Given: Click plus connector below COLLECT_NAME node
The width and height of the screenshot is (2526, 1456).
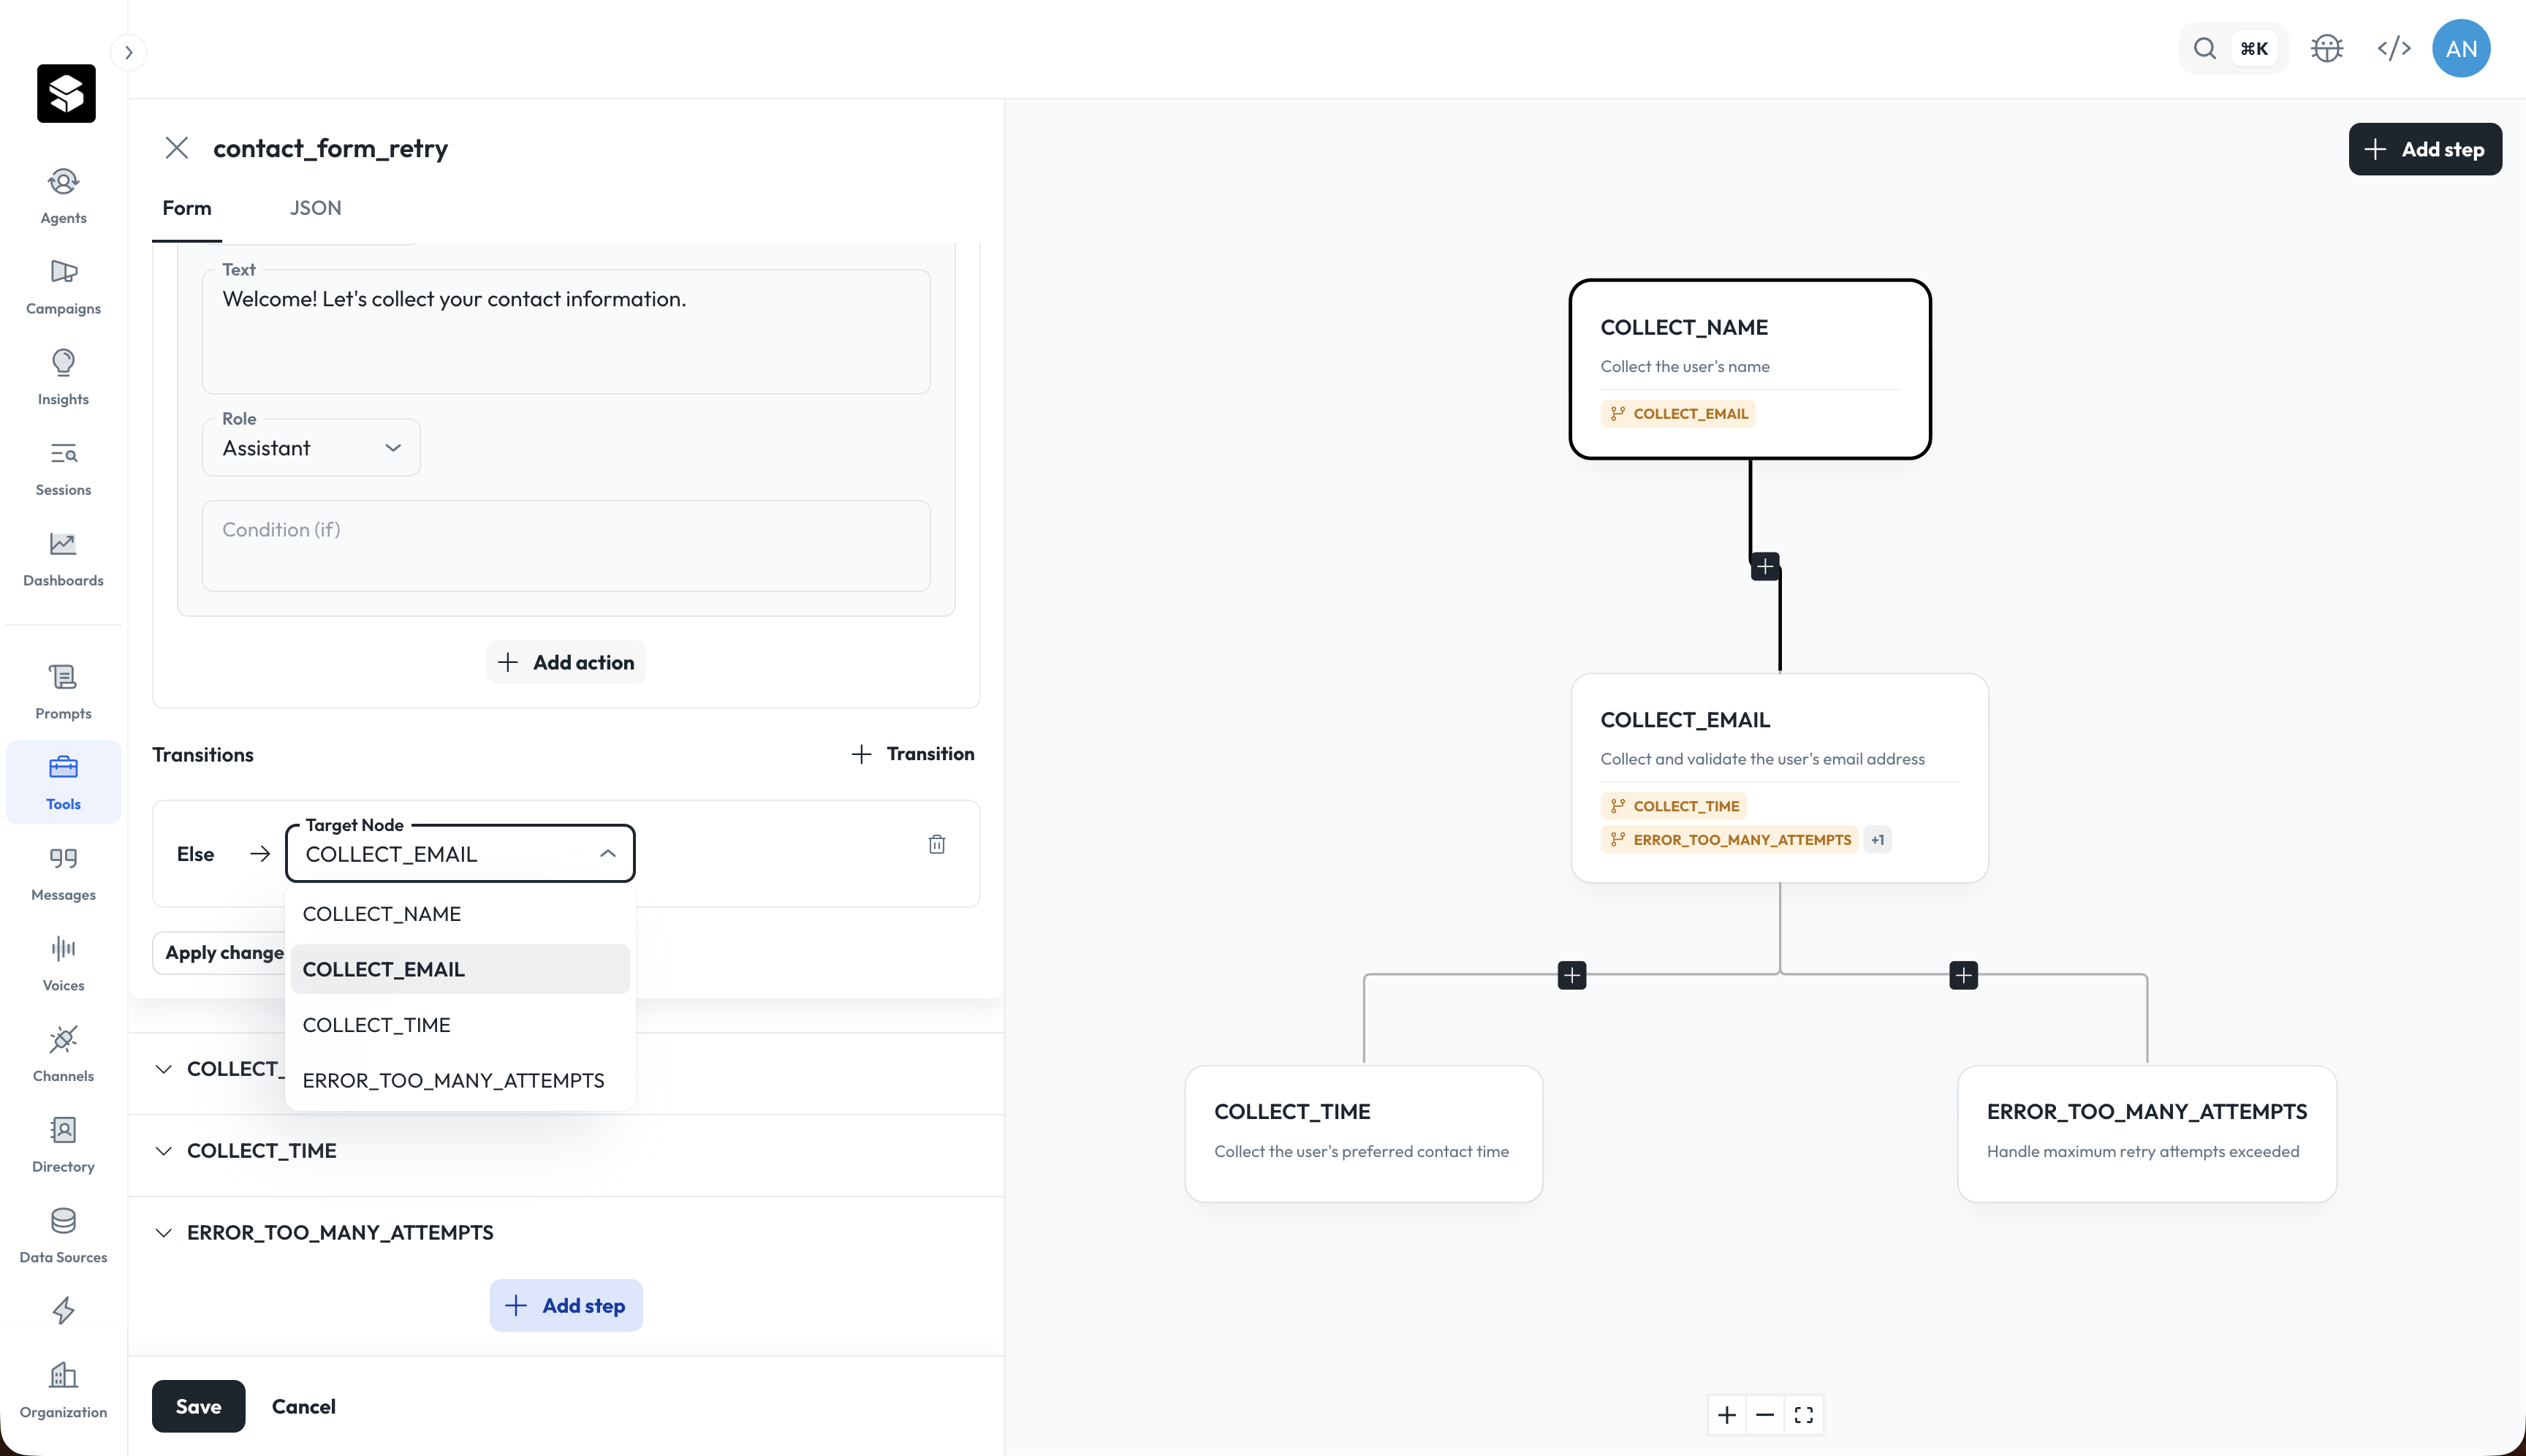Looking at the screenshot, I should coord(1765,567).
